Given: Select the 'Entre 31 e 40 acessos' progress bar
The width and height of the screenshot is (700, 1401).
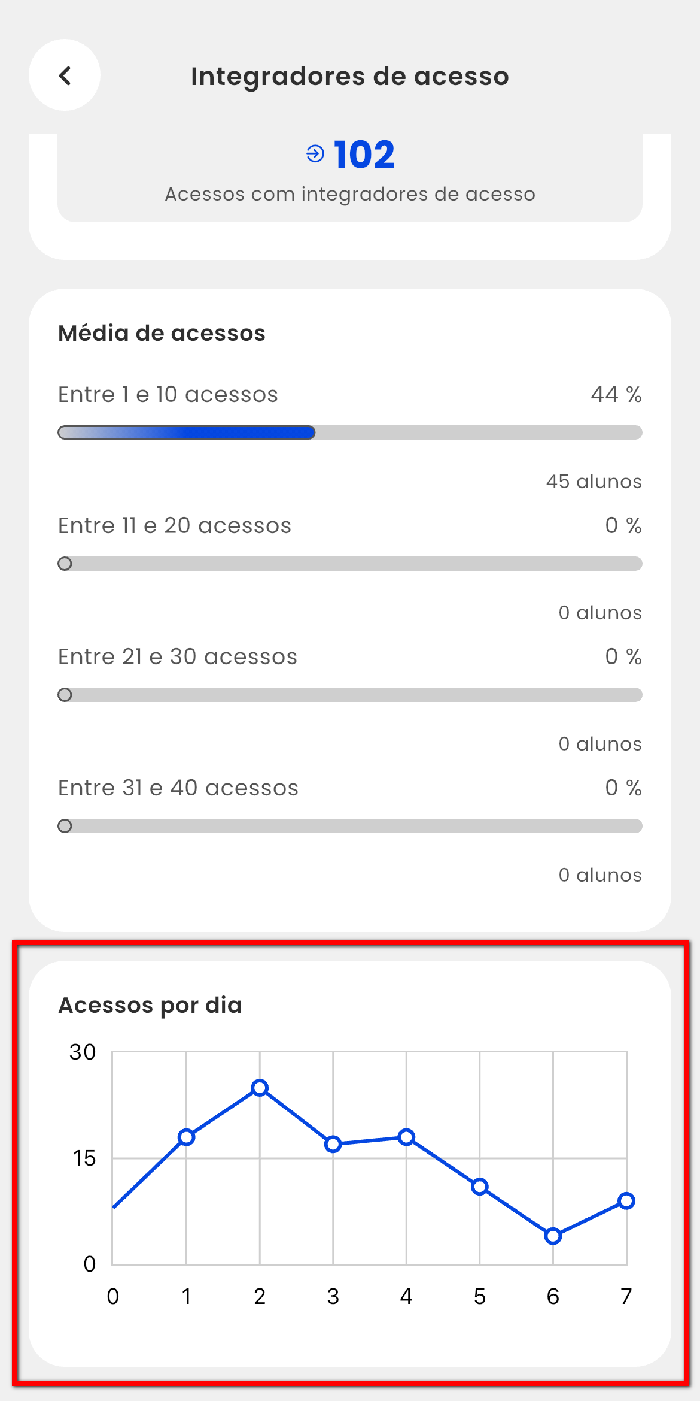Looking at the screenshot, I should [x=350, y=826].
